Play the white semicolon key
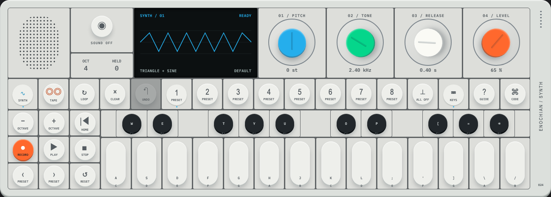This screenshot has width=551, height=197. [x=392, y=163]
